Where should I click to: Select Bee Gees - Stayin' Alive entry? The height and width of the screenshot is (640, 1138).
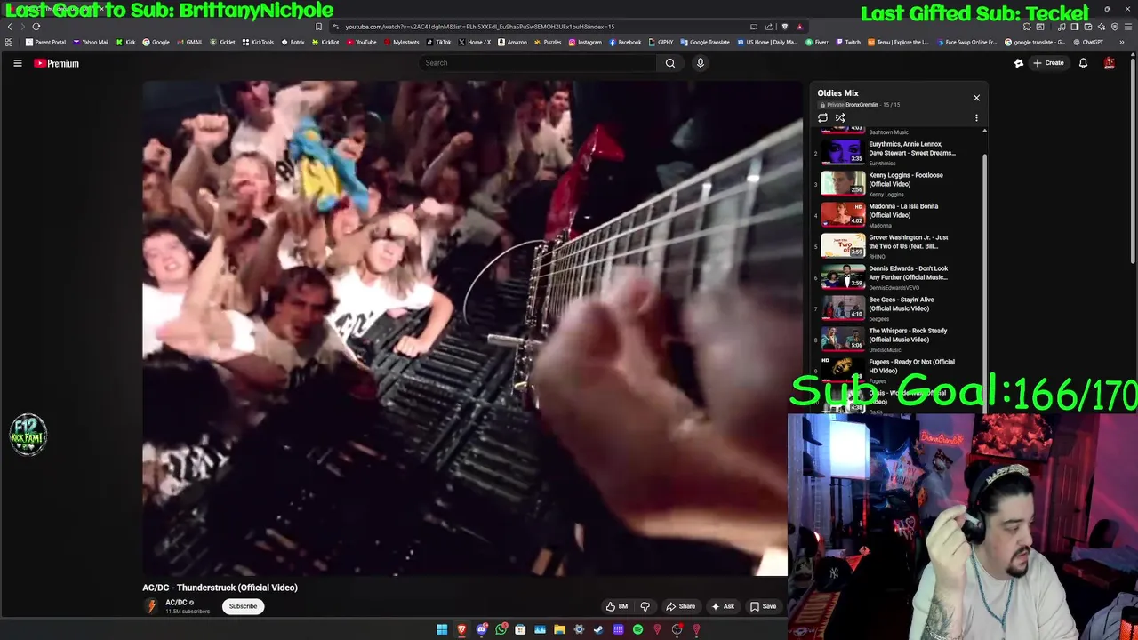(x=898, y=308)
